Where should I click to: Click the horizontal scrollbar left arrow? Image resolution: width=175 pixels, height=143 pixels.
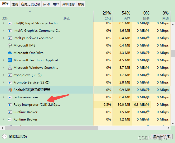(2, 128)
